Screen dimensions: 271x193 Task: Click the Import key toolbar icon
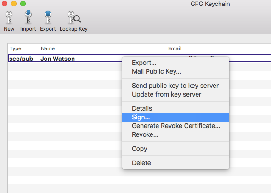click(x=28, y=17)
